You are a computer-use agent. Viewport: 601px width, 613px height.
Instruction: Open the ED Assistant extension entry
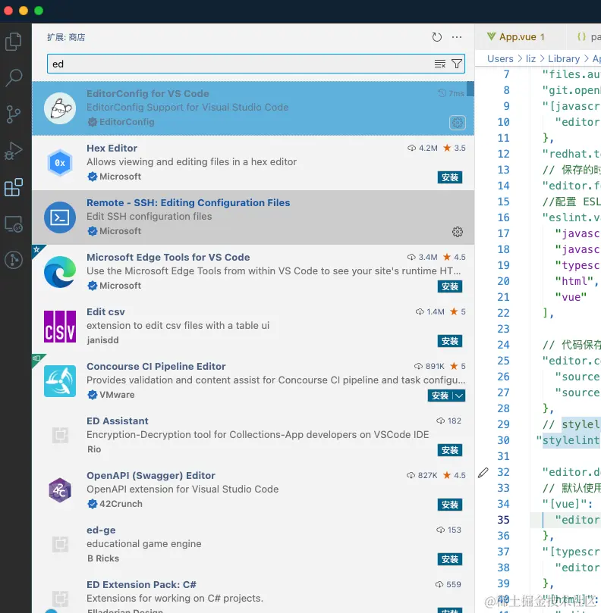pos(253,436)
